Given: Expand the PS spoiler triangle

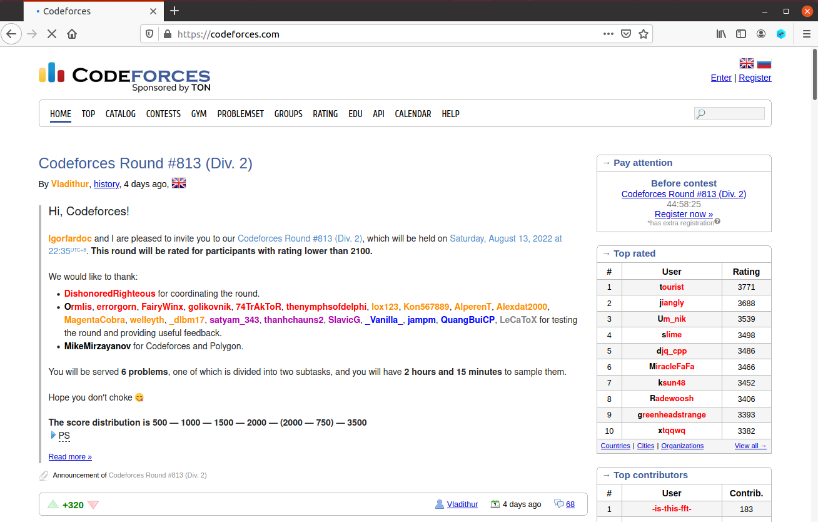Looking at the screenshot, I should pos(53,435).
